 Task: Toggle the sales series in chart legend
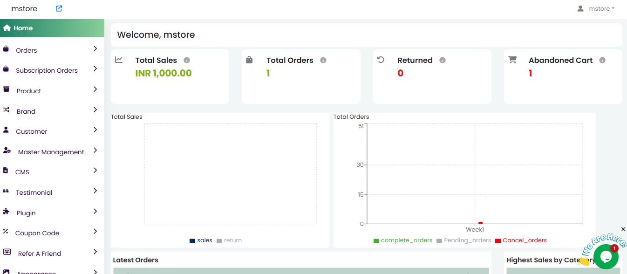click(x=201, y=240)
